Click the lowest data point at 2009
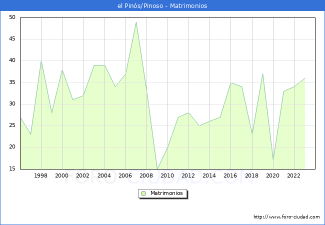 pos(157,169)
